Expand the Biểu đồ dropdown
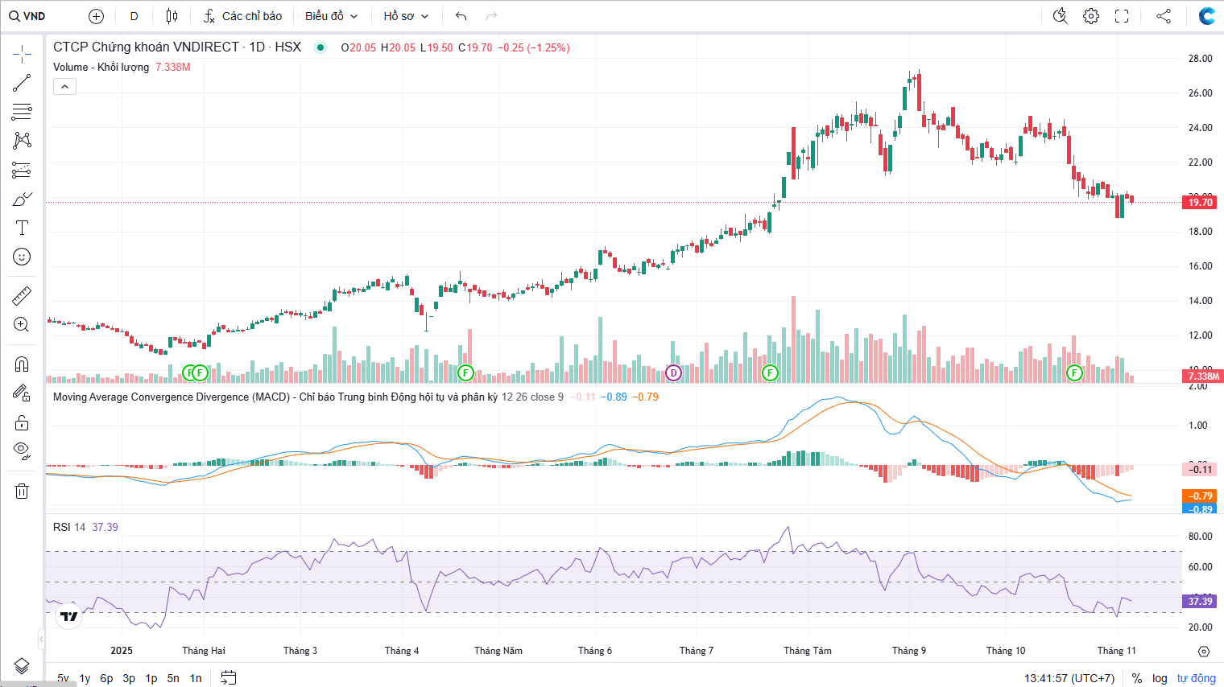 [x=331, y=16]
